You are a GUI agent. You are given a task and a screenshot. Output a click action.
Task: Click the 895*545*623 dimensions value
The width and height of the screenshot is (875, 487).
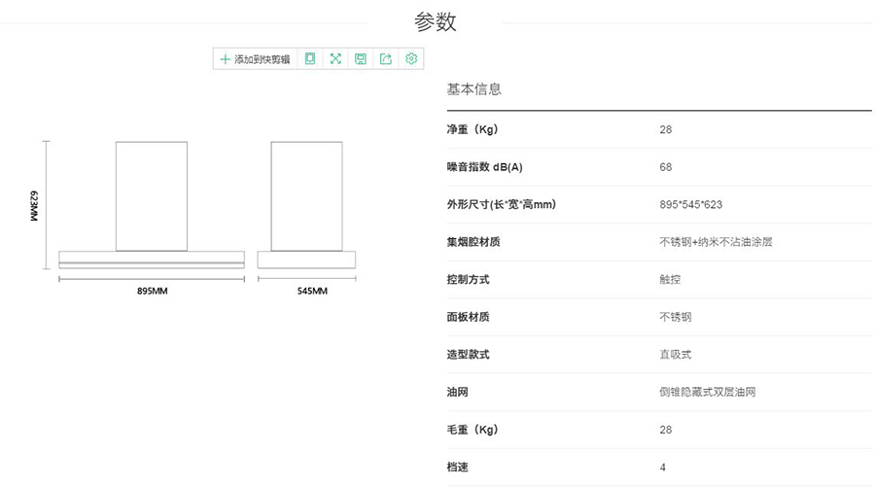click(x=690, y=205)
